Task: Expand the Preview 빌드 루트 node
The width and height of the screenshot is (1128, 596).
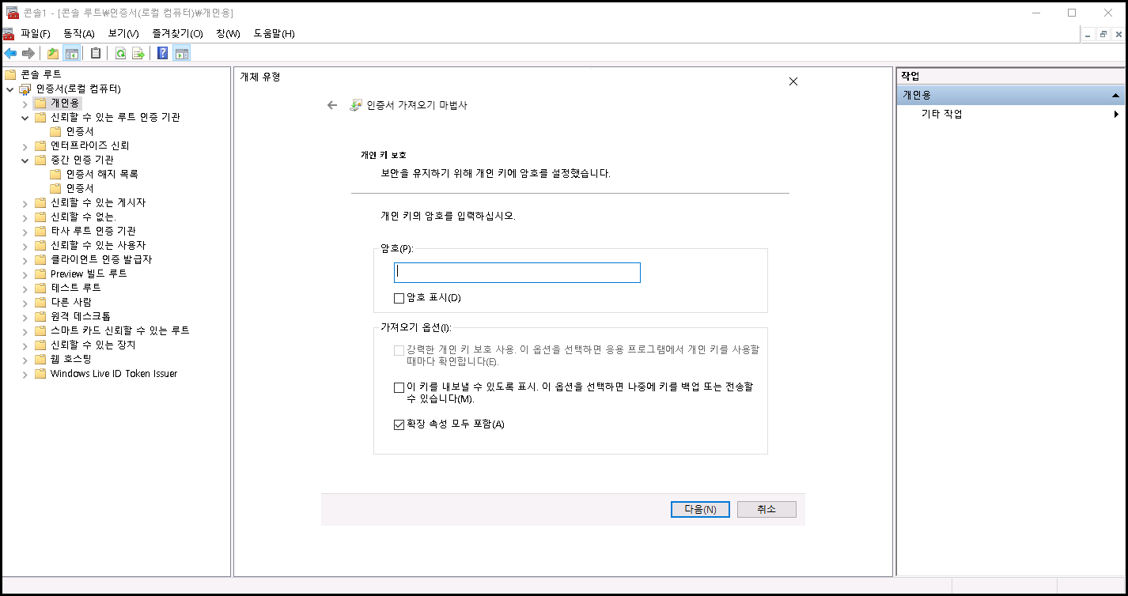Action: pos(25,273)
